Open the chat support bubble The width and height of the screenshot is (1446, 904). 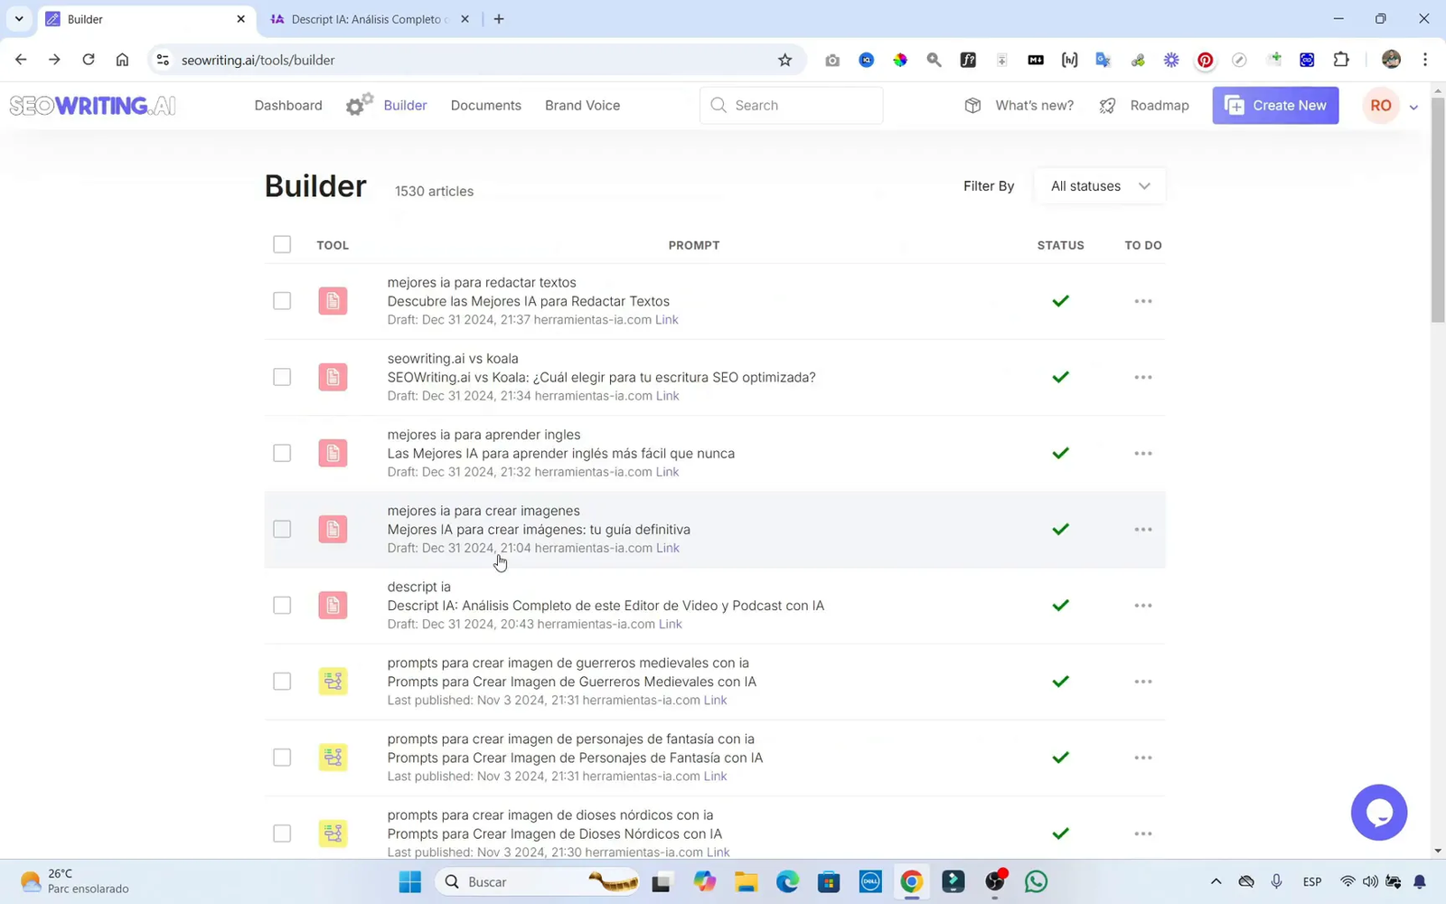[1379, 812]
